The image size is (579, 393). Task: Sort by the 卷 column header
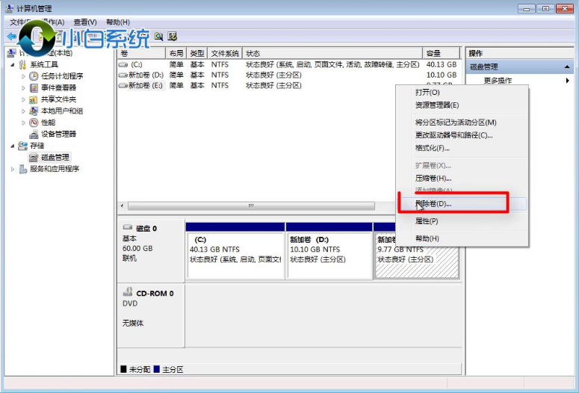(x=141, y=54)
